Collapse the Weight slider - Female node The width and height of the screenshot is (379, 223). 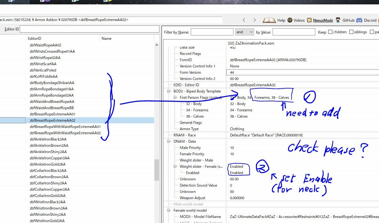(x=176, y=167)
